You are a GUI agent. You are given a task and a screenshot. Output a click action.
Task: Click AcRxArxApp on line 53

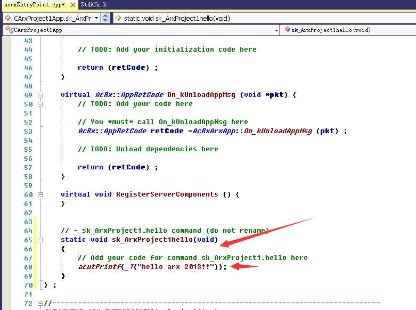(x=214, y=131)
